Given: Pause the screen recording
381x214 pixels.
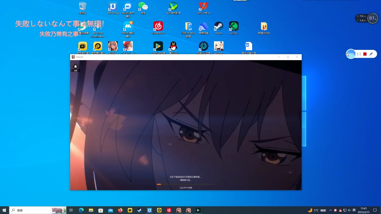Looking at the screenshot, I should tap(359, 54).
